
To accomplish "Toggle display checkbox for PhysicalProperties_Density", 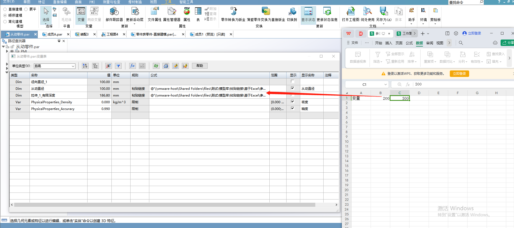I will coord(292,102).
